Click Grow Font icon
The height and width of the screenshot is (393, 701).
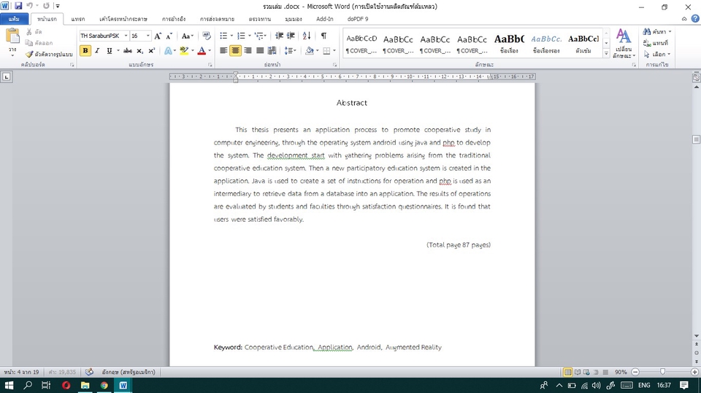[x=158, y=36]
